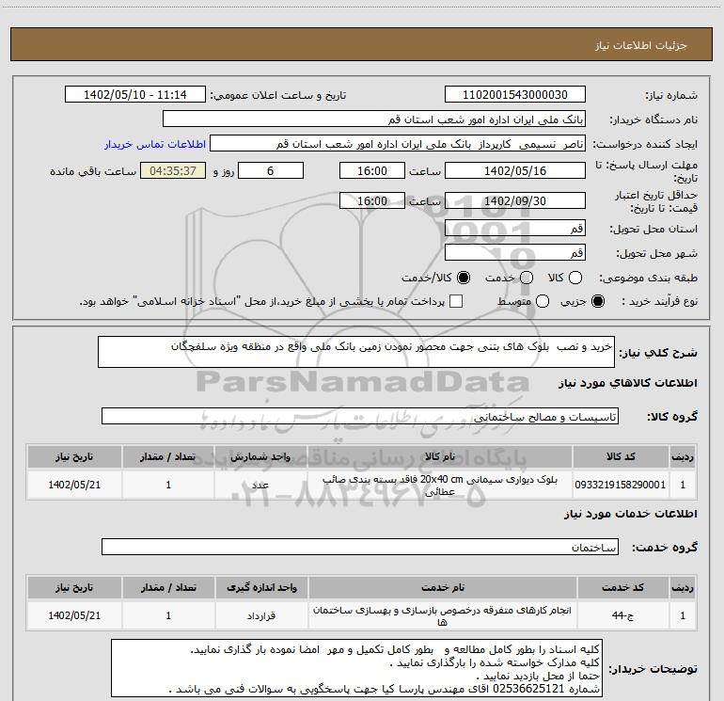Click the days remaining field showing 6
The height and width of the screenshot is (701, 724).
(271, 170)
